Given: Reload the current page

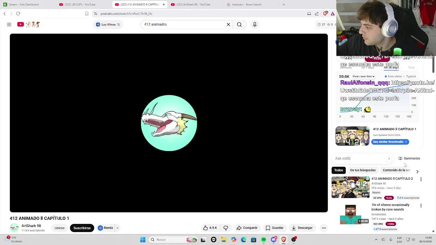Looking at the screenshot, I should click(x=18, y=14).
